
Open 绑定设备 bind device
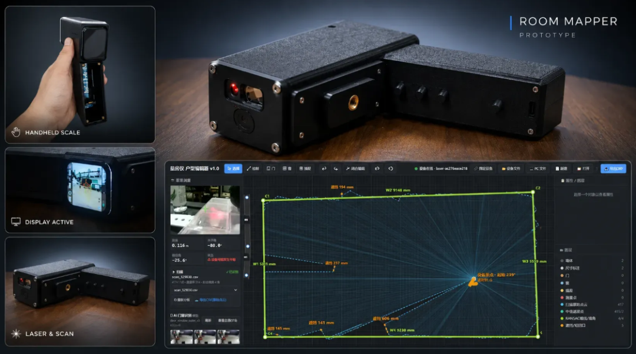483,168
